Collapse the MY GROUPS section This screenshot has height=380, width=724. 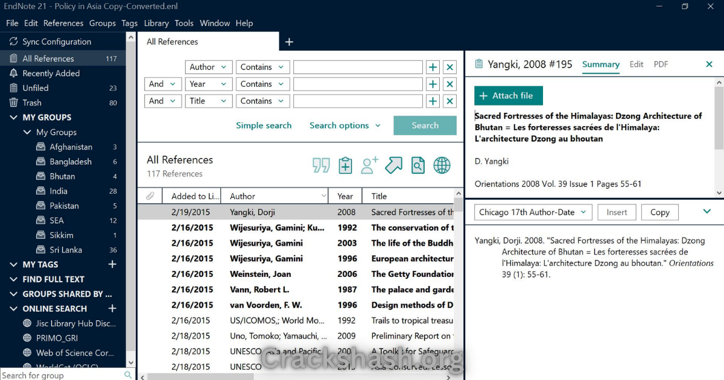(13, 118)
